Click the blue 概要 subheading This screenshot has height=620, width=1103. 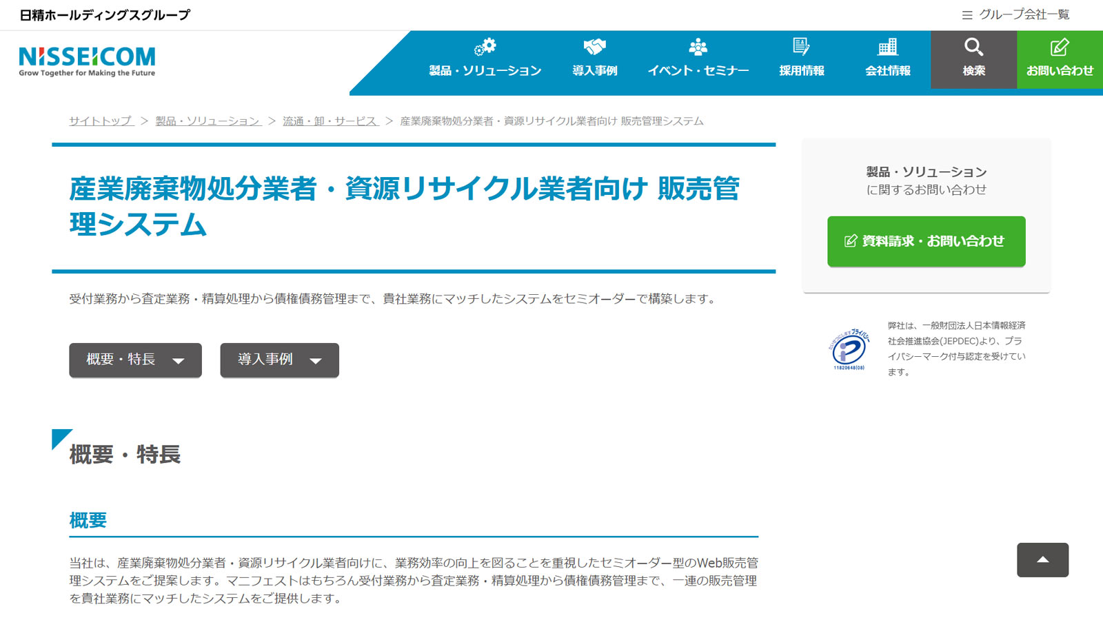tap(88, 520)
